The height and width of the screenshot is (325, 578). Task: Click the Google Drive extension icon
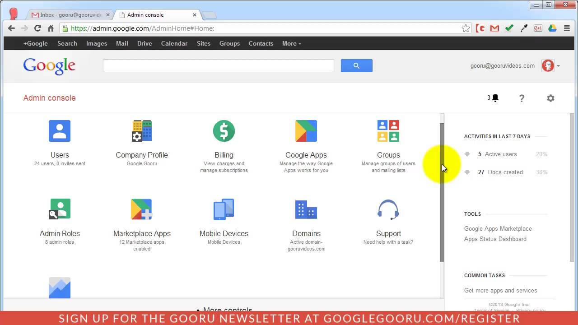(x=552, y=28)
